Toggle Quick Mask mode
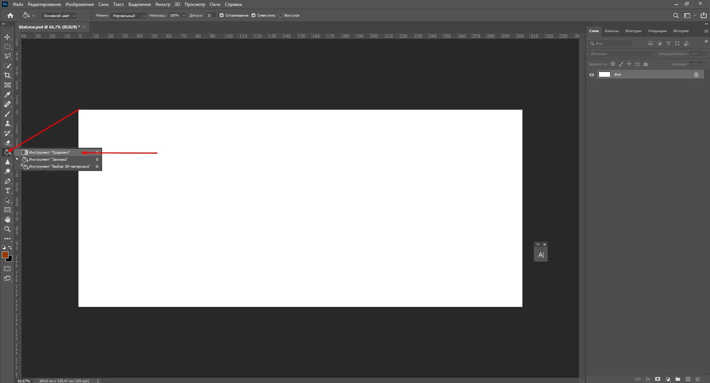Screen dimensions: 710x383 7,269
